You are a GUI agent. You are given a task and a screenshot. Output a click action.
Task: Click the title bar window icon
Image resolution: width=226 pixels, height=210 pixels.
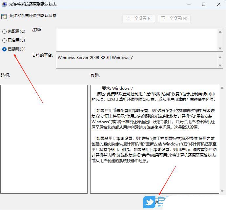[x=4, y=5]
